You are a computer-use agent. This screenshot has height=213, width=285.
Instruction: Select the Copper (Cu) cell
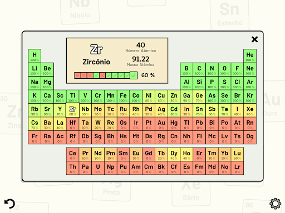tap(161, 97)
